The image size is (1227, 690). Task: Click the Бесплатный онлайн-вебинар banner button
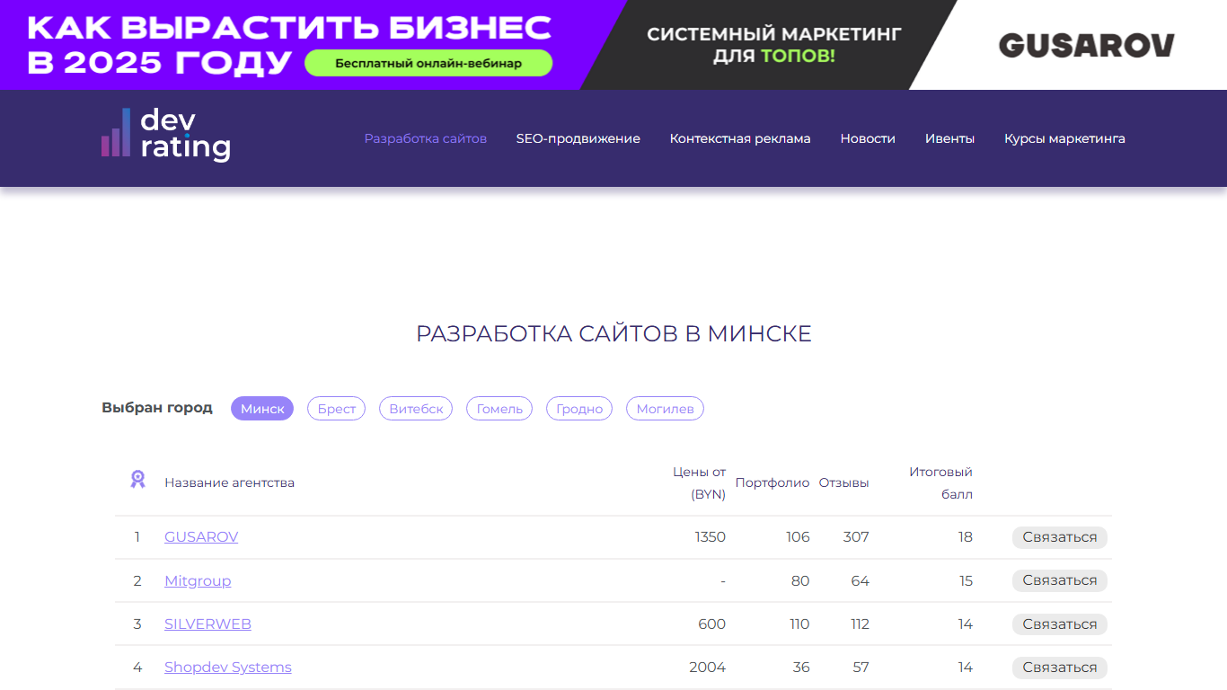[428, 63]
